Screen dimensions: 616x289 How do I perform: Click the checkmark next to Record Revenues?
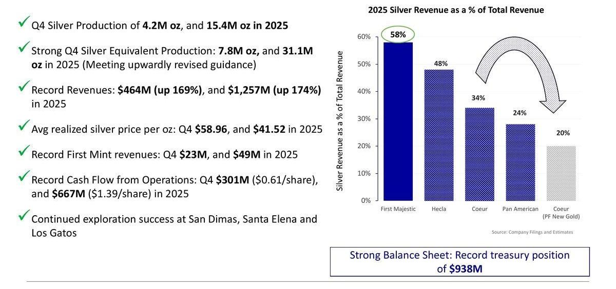pos(23,87)
